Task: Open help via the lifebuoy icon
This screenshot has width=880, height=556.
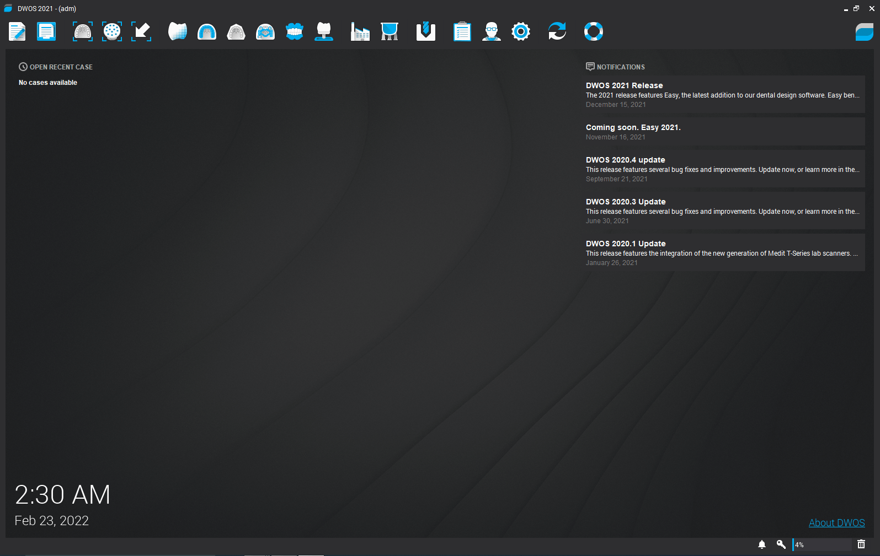Action: [x=594, y=31]
